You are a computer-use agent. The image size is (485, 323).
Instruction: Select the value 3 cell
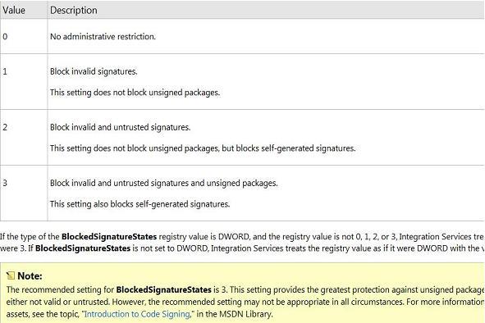(24, 193)
